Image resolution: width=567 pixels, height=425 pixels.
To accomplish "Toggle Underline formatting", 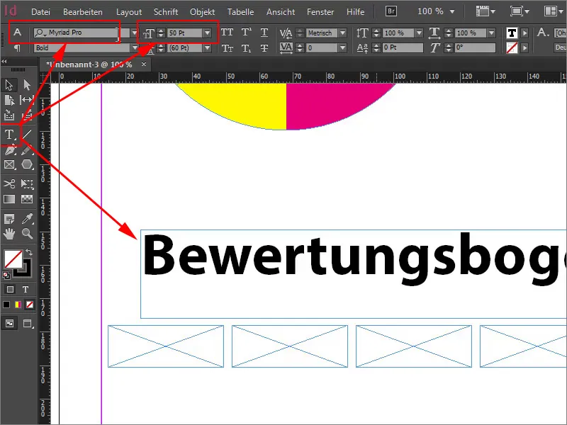I will coord(264,33).
